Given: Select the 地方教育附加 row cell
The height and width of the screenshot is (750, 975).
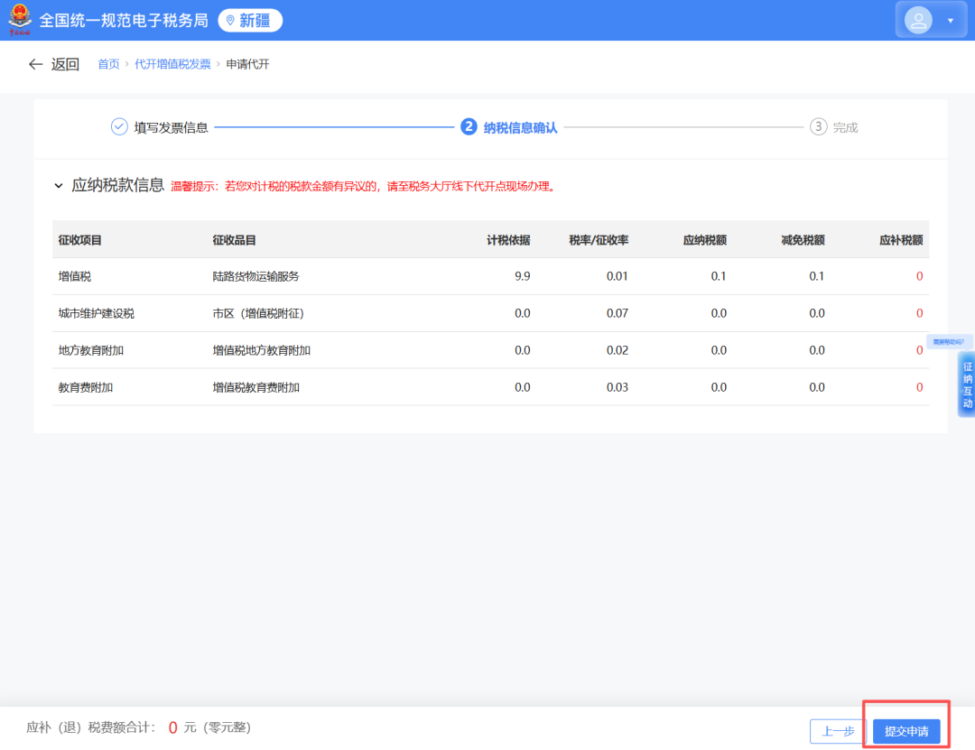Looking at the screenshot, I should [x=91, y=351].
